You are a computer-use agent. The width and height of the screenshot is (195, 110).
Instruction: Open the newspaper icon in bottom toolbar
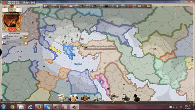coord(62,98)
